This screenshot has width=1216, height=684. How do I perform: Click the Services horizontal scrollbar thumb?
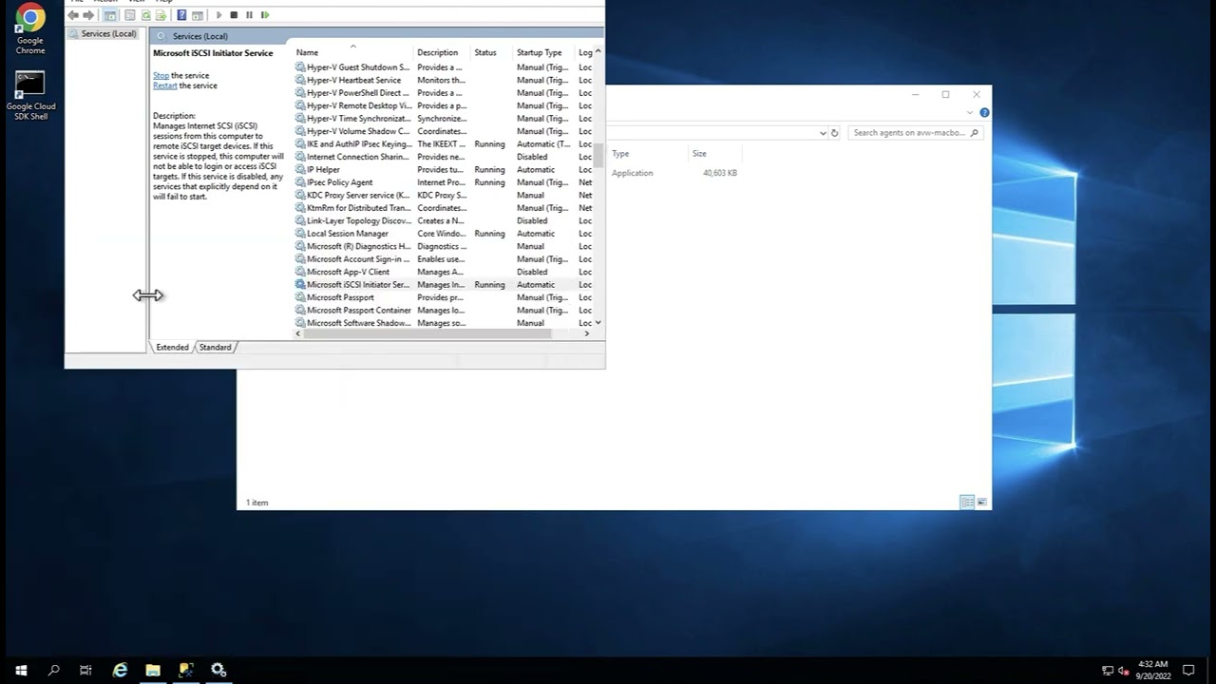[427, 333]
